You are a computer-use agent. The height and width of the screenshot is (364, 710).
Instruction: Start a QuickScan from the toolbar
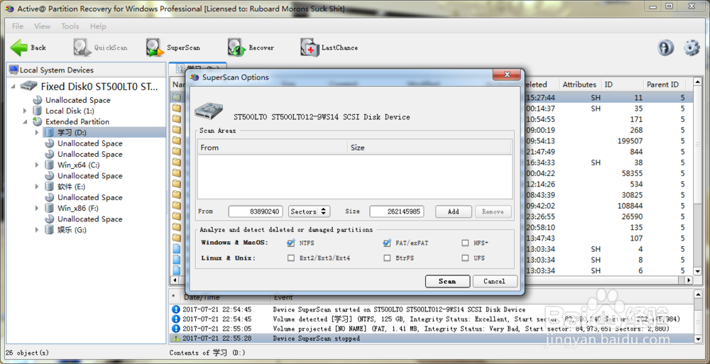(x=101, y=48)
